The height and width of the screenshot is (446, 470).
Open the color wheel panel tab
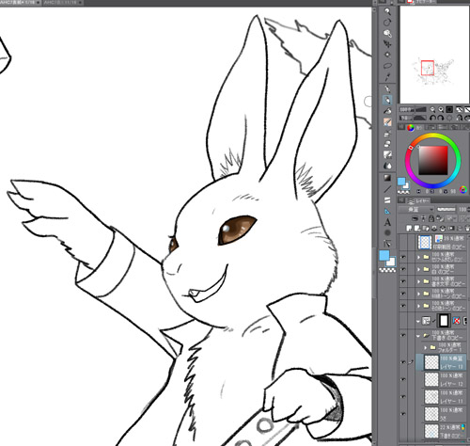tap(410, 127)
